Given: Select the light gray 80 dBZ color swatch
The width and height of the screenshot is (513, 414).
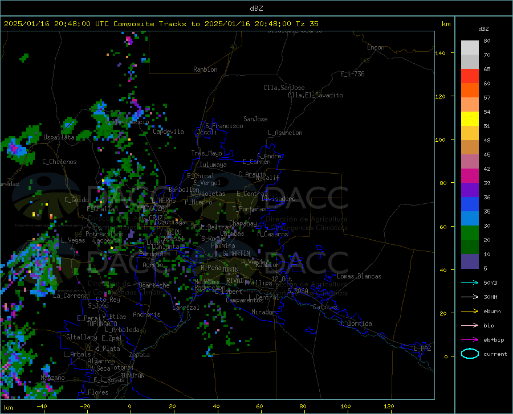Looking at the screenshot, I should [470, 48].
